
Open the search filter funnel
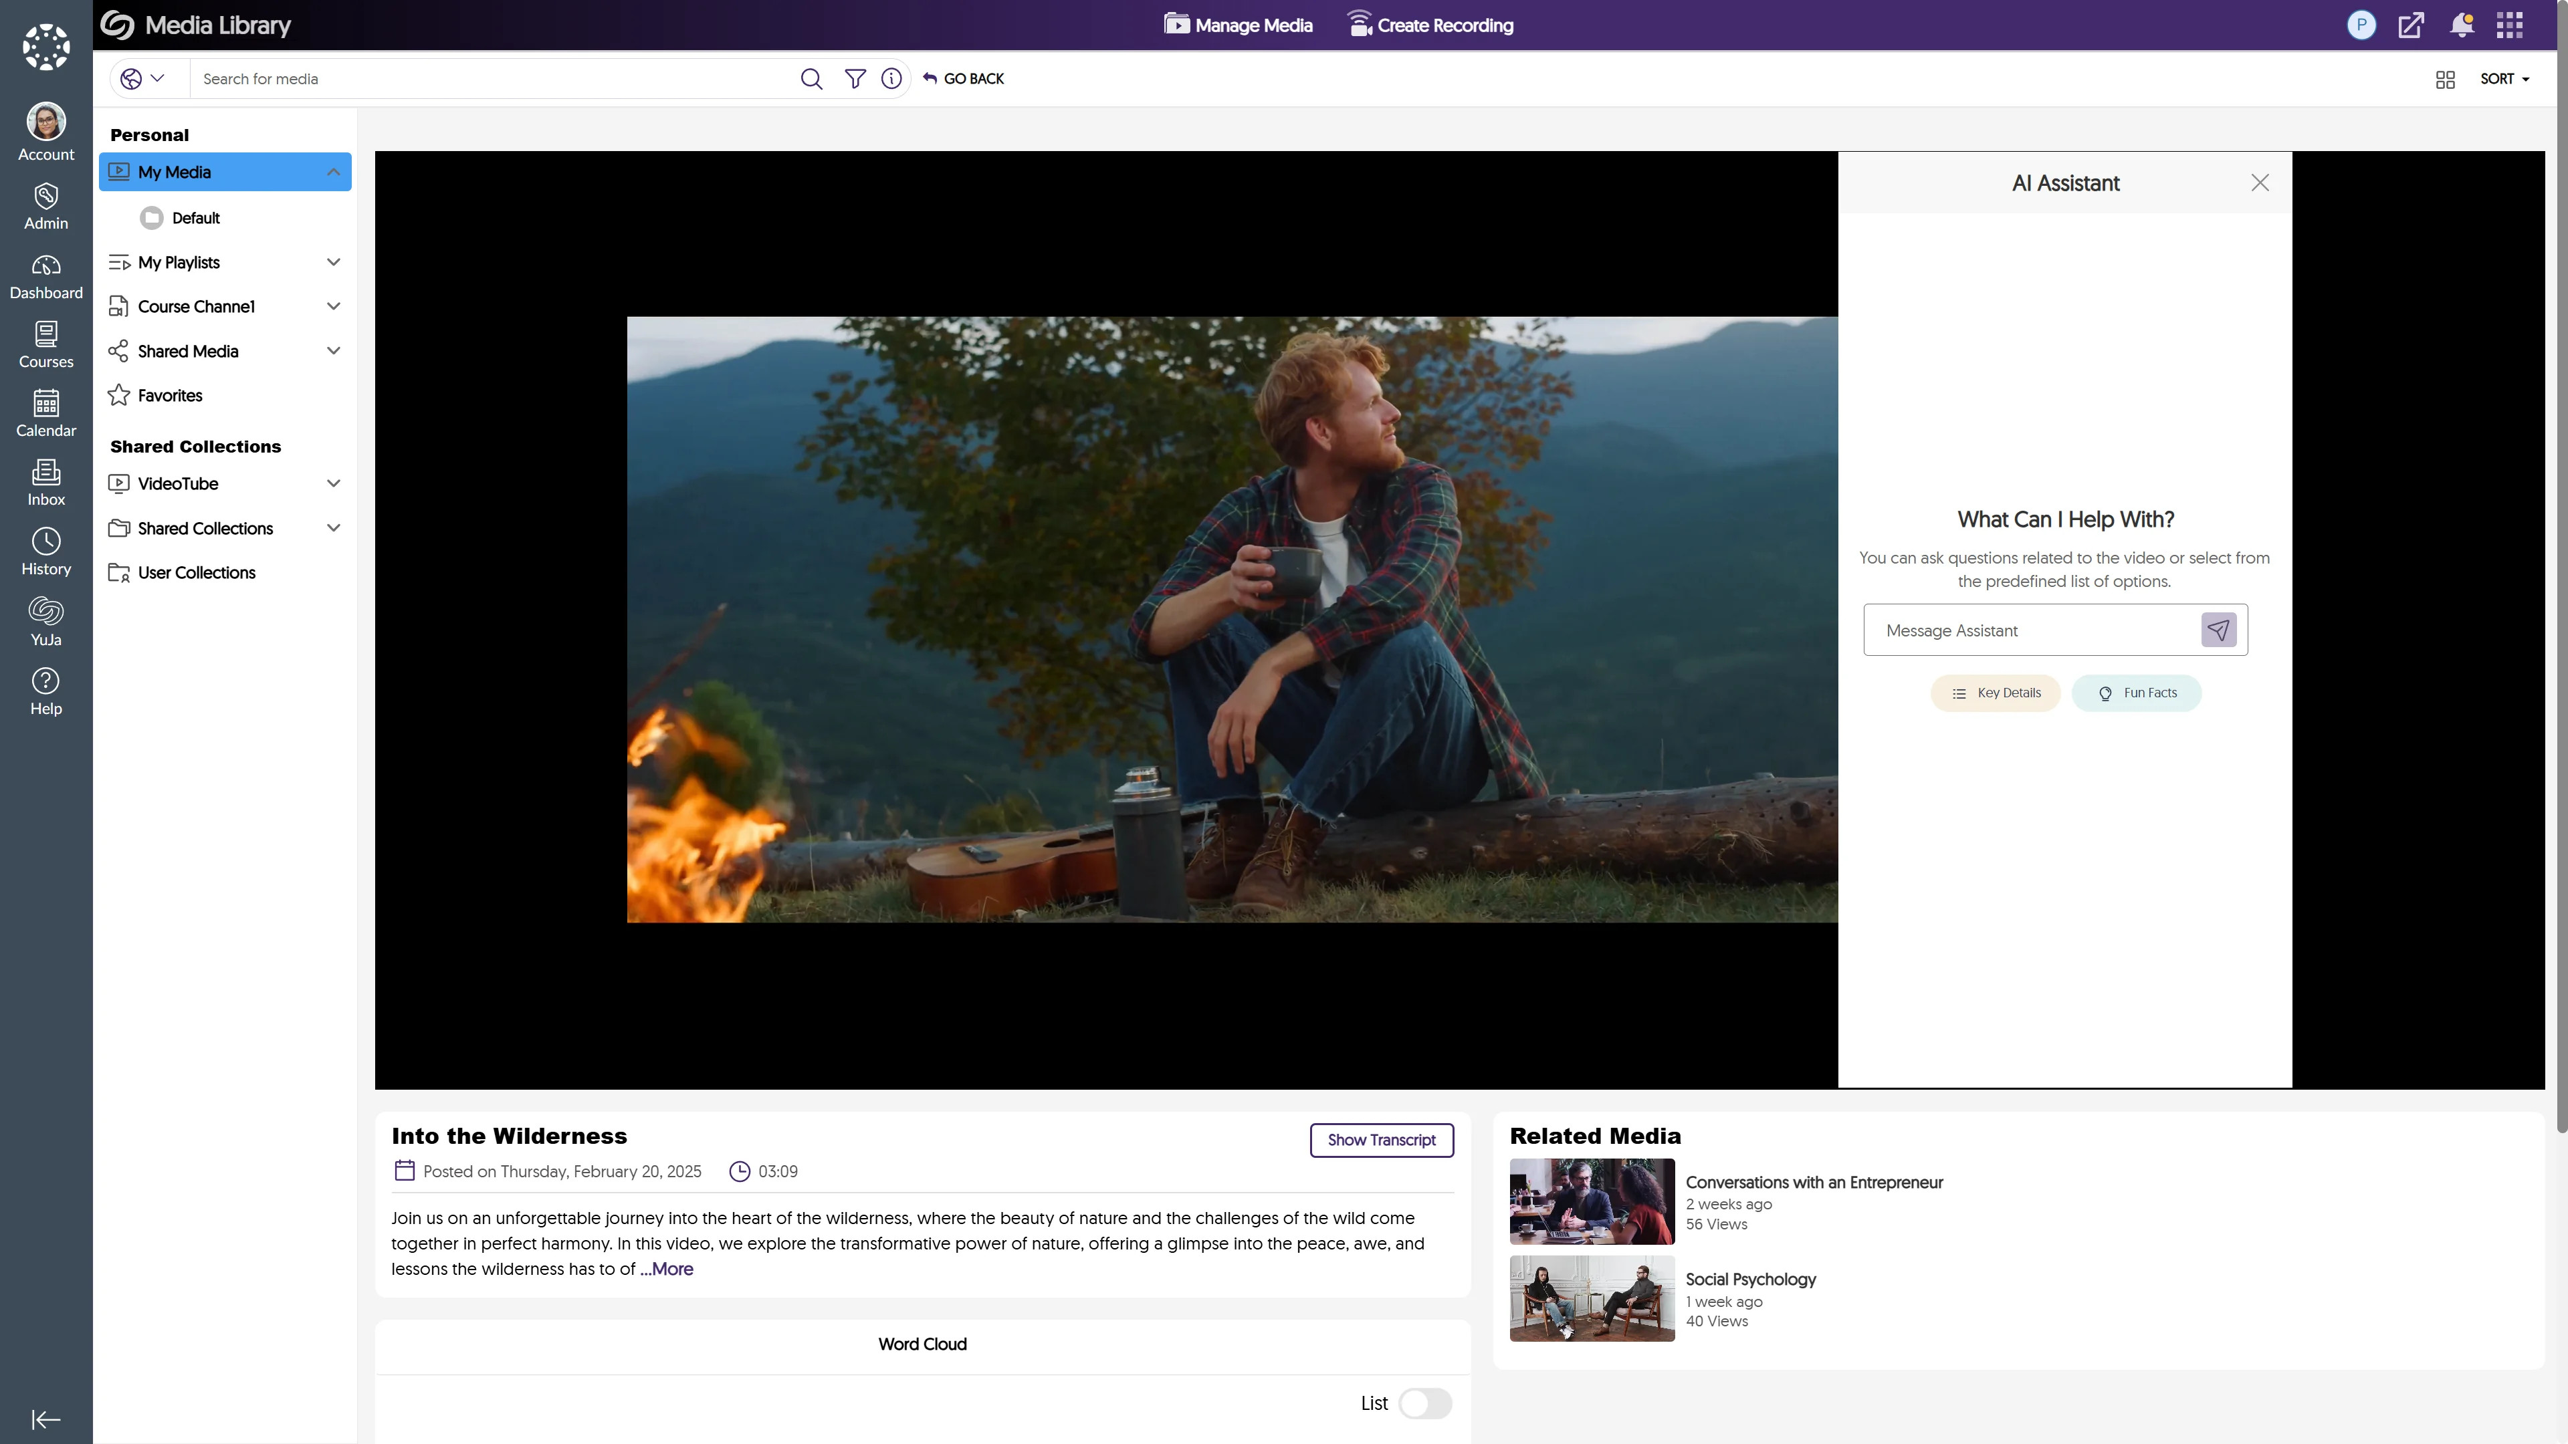click(x=855, y=79)
